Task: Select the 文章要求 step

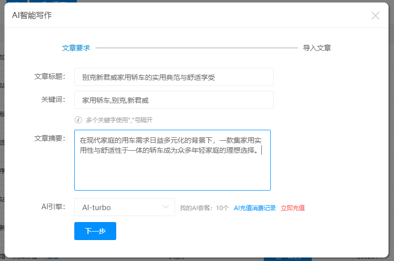Action: pos(76,48)
